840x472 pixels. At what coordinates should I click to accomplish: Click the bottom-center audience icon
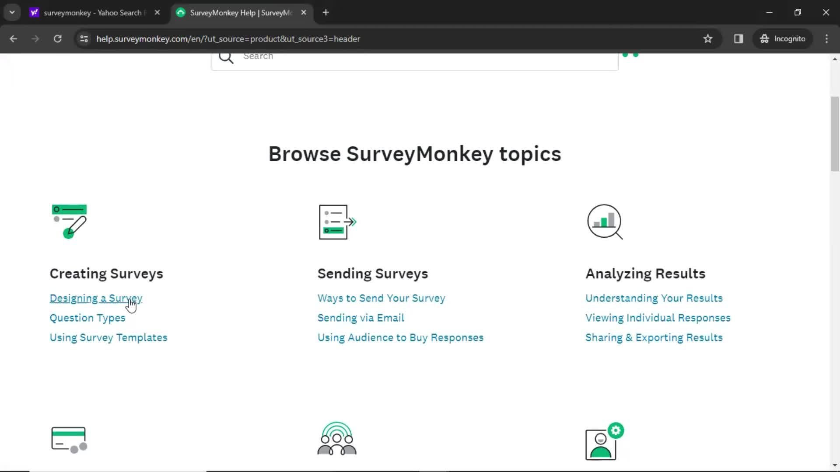point(336,439)
